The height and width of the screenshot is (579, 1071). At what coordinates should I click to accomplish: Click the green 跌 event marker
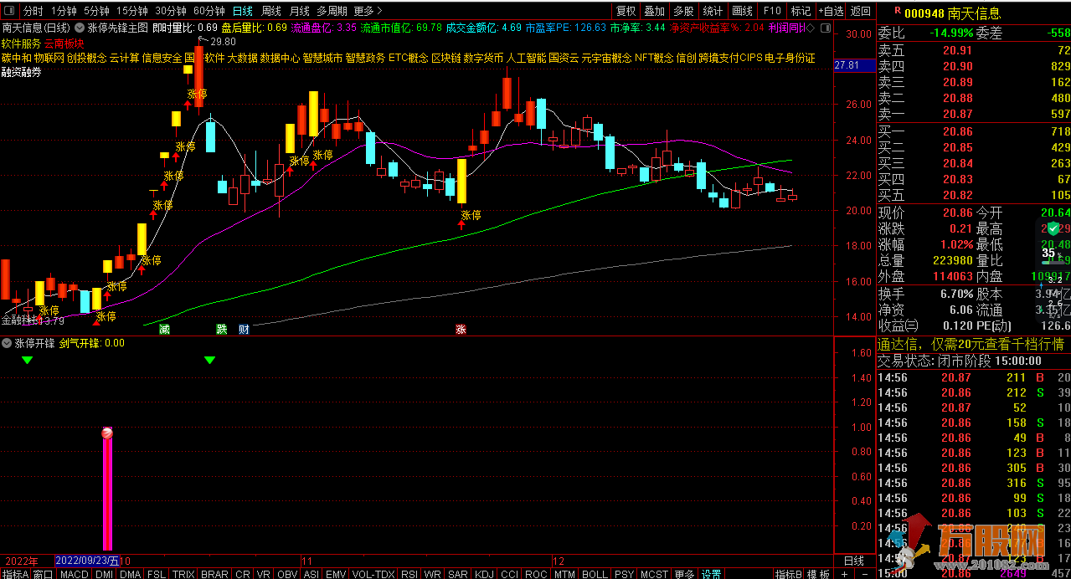coord(222,329)
